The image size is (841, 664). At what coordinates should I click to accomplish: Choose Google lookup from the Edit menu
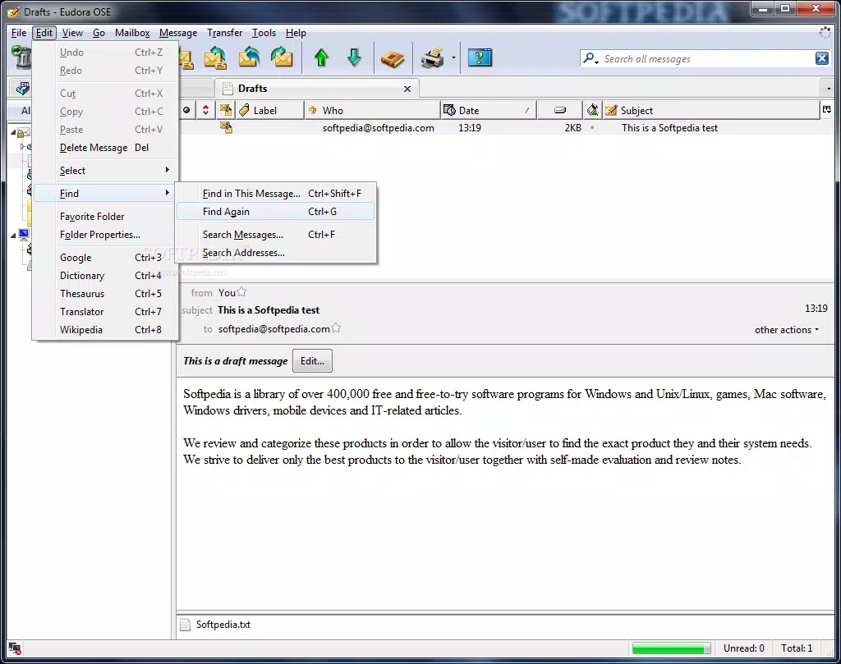click(106, 257)
